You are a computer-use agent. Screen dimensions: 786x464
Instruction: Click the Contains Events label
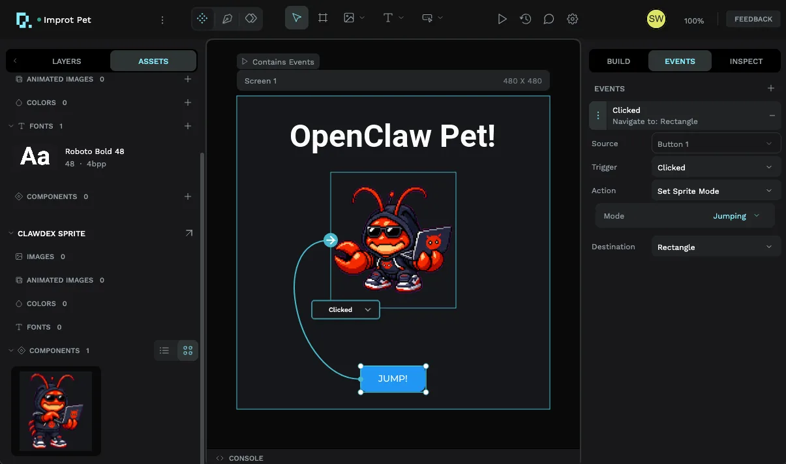point(283,62)
